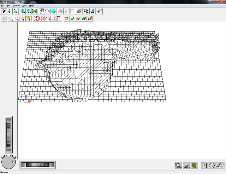Click the red X-shaped curve icon
226x174 pixels.
36,18
